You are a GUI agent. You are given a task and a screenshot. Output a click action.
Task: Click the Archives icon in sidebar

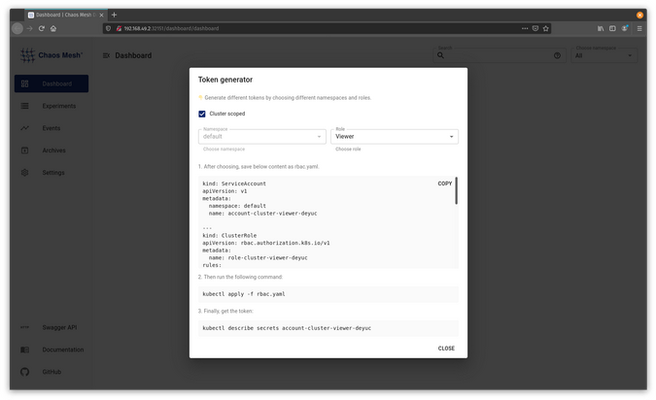click(x=24, y=150)
